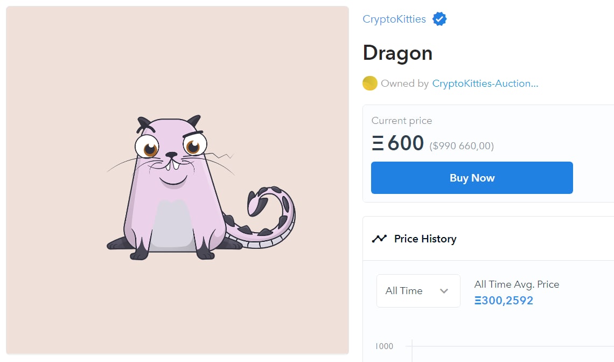
Task: Click the blue verified badge icon
Action: point(439,20)
